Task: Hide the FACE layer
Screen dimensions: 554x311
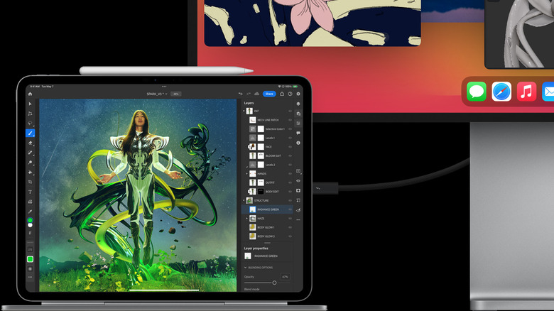Action: click(290, 147)
